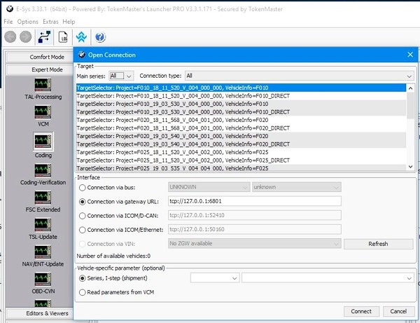This screenshot has height=323, width=420.
Task: Select Connection via ICOM/D-CAN option
Action: click(84, 216)
